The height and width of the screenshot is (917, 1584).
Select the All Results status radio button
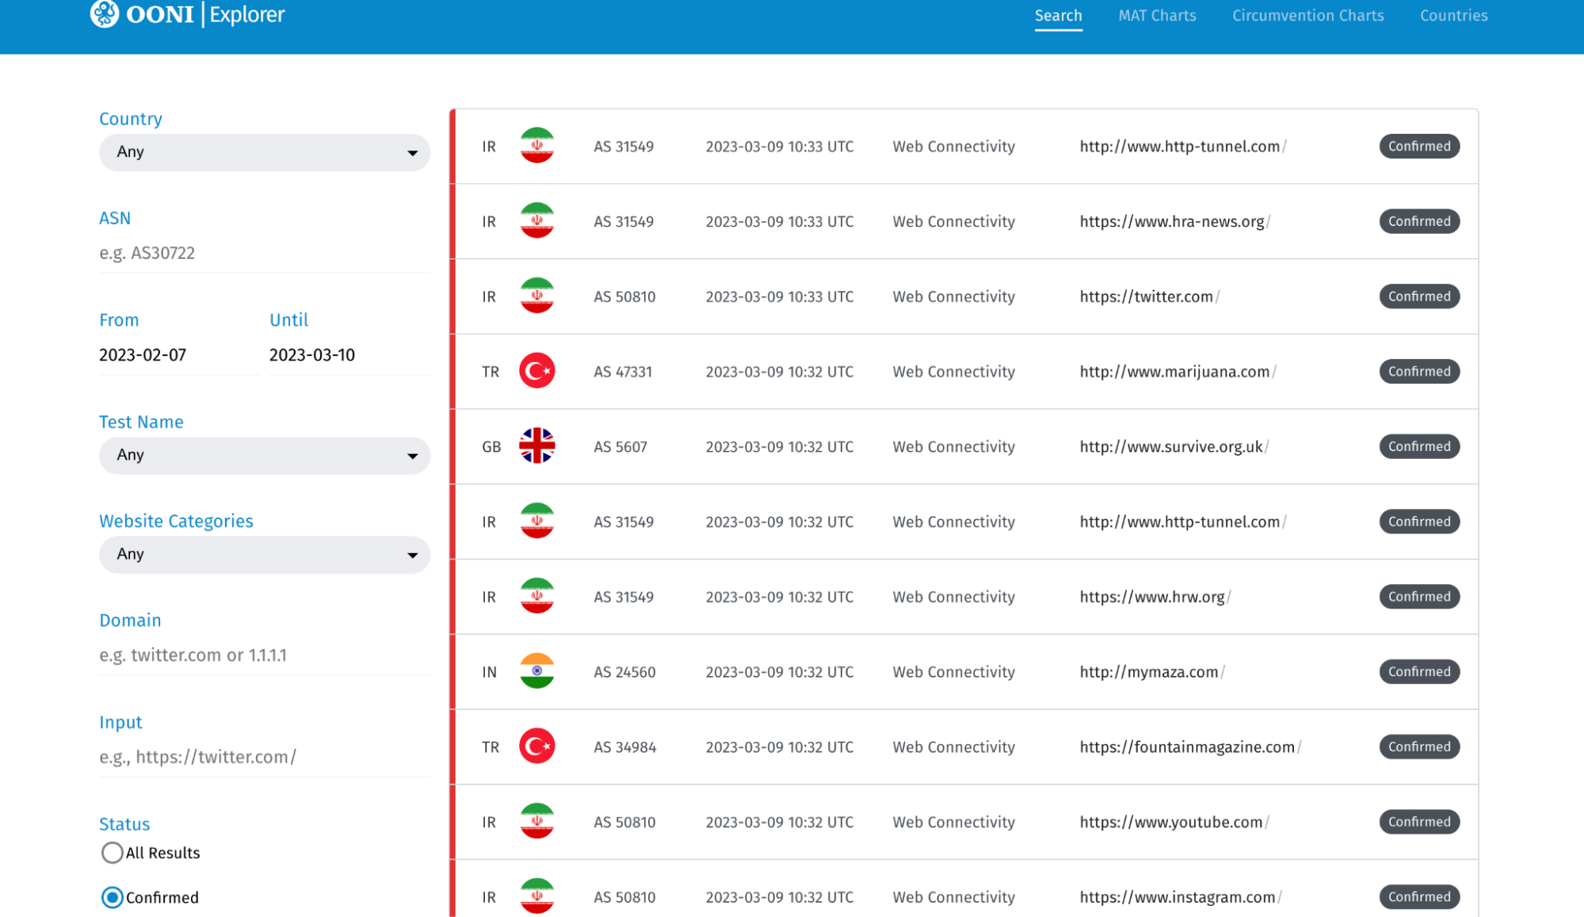coord(113,853)
